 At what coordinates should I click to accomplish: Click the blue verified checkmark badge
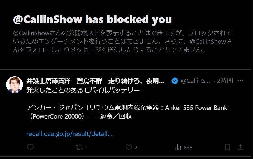(175, 81)
